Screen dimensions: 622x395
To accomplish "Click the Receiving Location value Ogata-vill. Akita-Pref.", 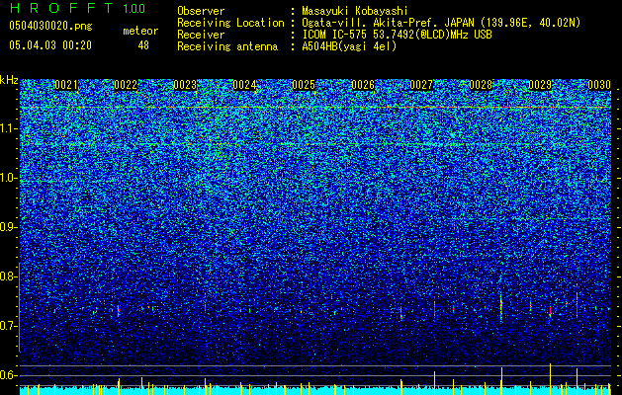I will 367,23.
